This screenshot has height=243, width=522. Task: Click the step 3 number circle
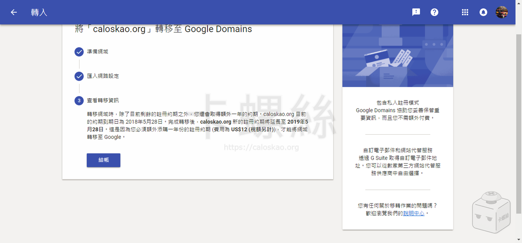point(79,101)
